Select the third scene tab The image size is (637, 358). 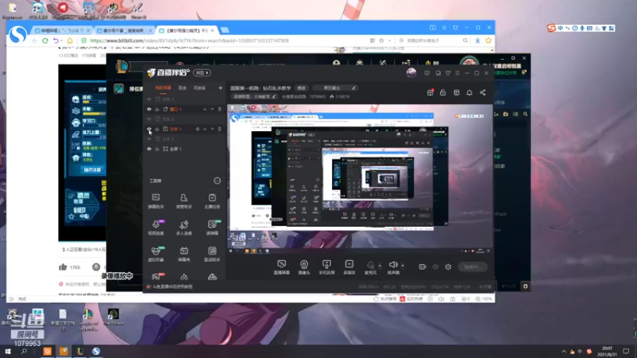tap(200, 88)
